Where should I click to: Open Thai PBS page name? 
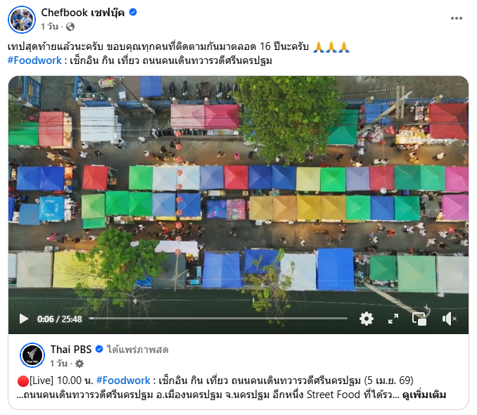pyautogui.click(x=71, y=350)
